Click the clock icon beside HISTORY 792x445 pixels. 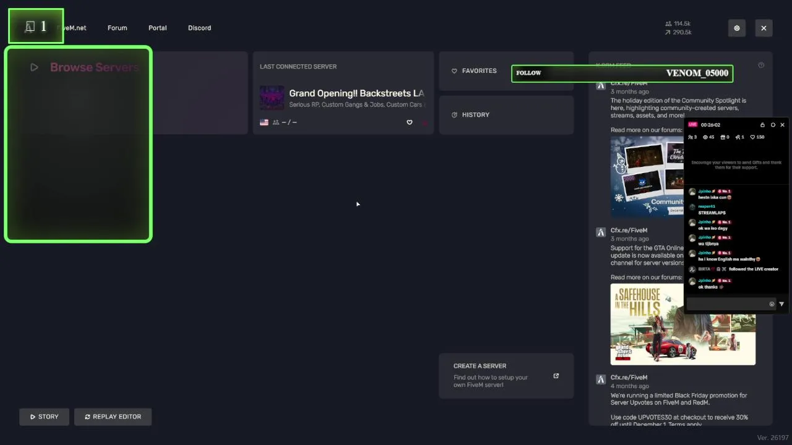(454, 115)
